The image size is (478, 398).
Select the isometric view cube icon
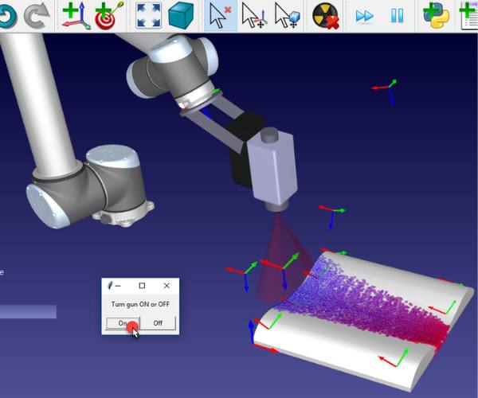pyautogui.click(x=181, y=16)
